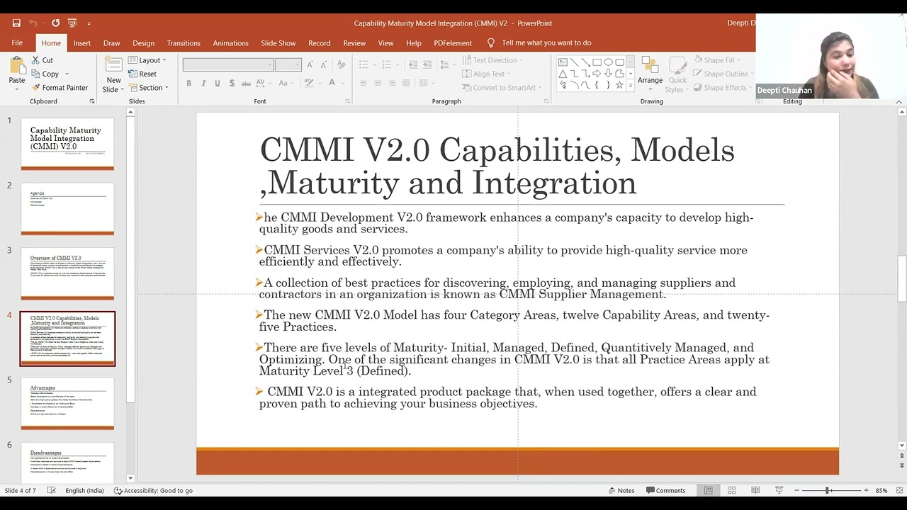Pick the Right Arrow shape
The image size is (907, 510).
click(597, 74)
